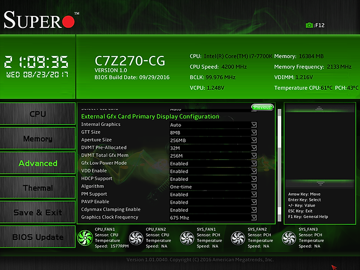The height and width of the screenshot is (270, 360).
Task: Expand the VDD Enable dropdown arrow
Action: (x=254, y=171)
